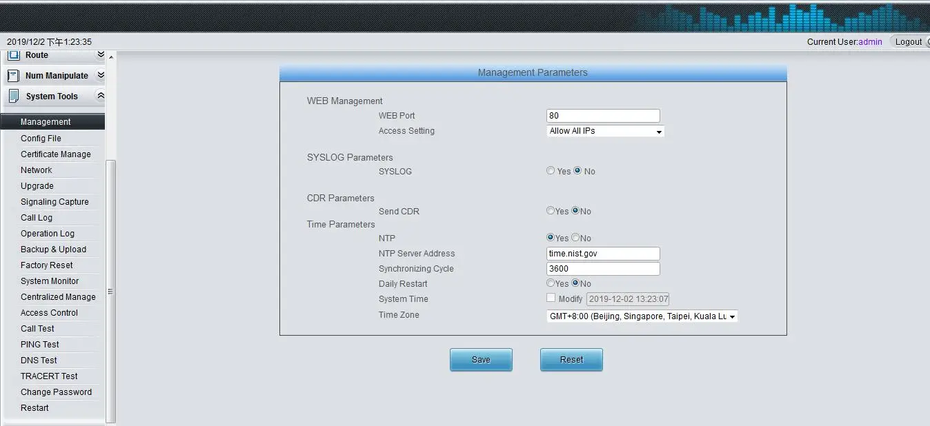Select Yes for Send CDR
The image size is (930, 426).
click(551, 211)
